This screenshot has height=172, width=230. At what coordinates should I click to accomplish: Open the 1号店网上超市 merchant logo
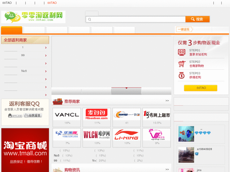coord(157,115)
